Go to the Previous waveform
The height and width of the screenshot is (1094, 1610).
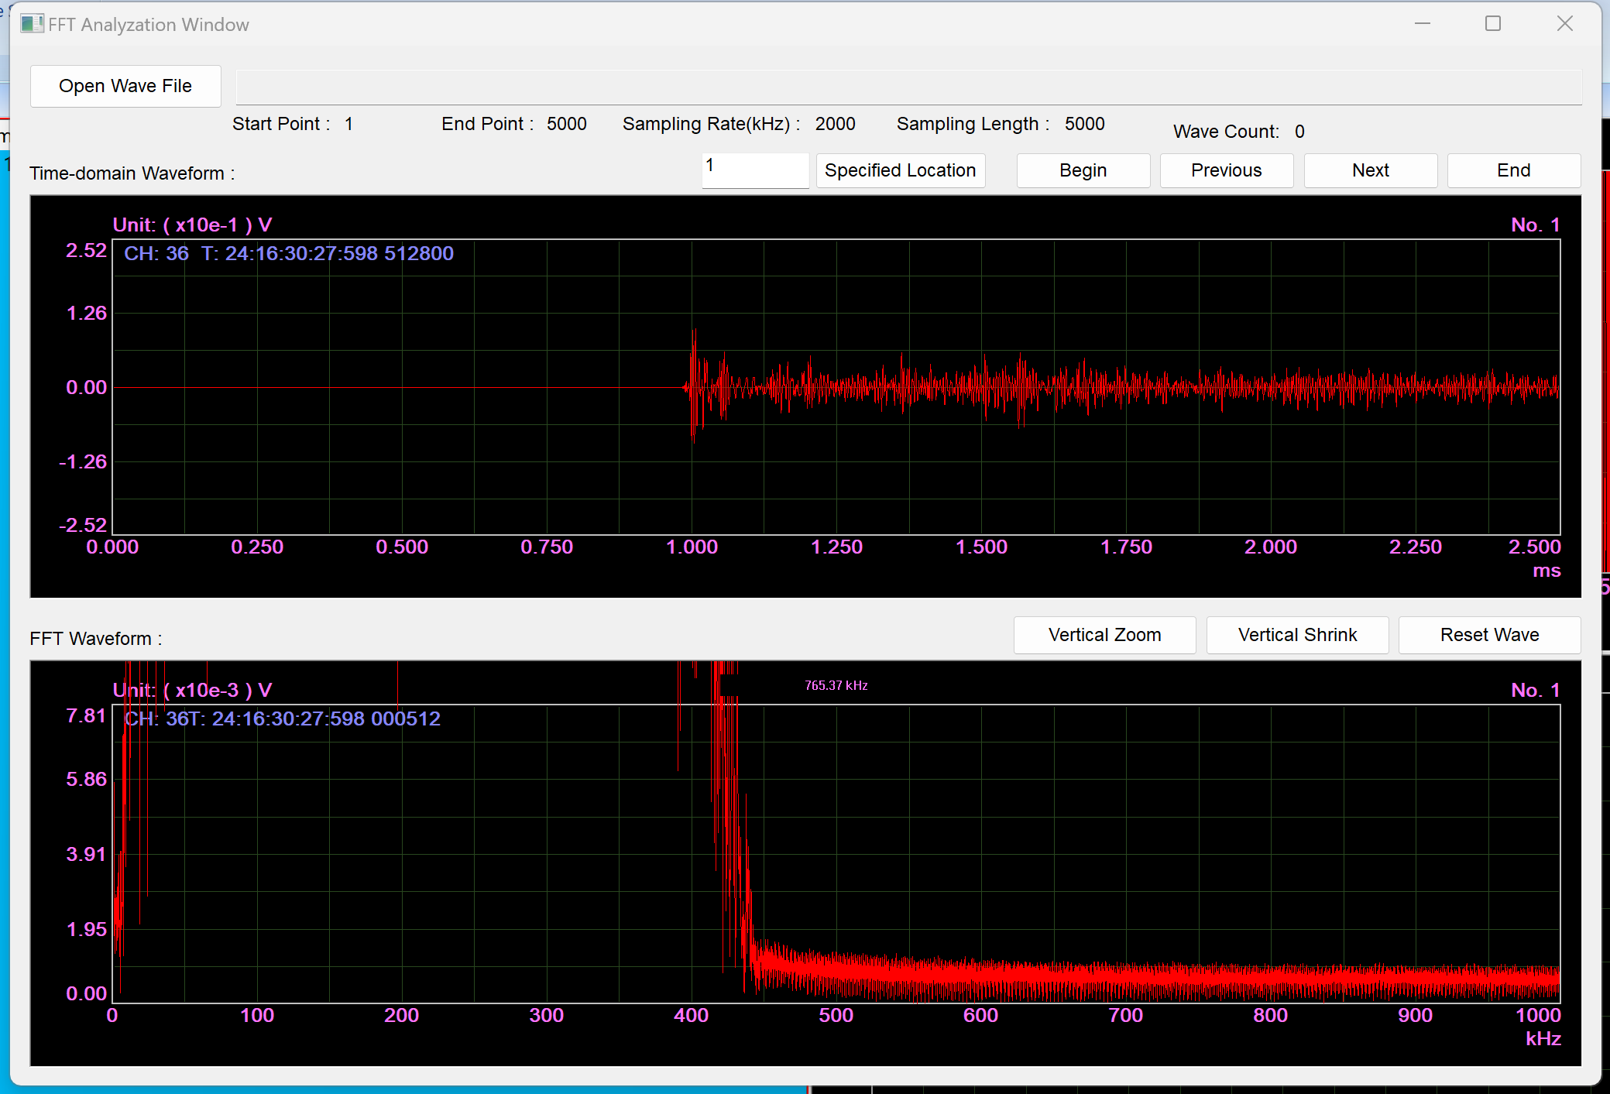pos(1227,170)
